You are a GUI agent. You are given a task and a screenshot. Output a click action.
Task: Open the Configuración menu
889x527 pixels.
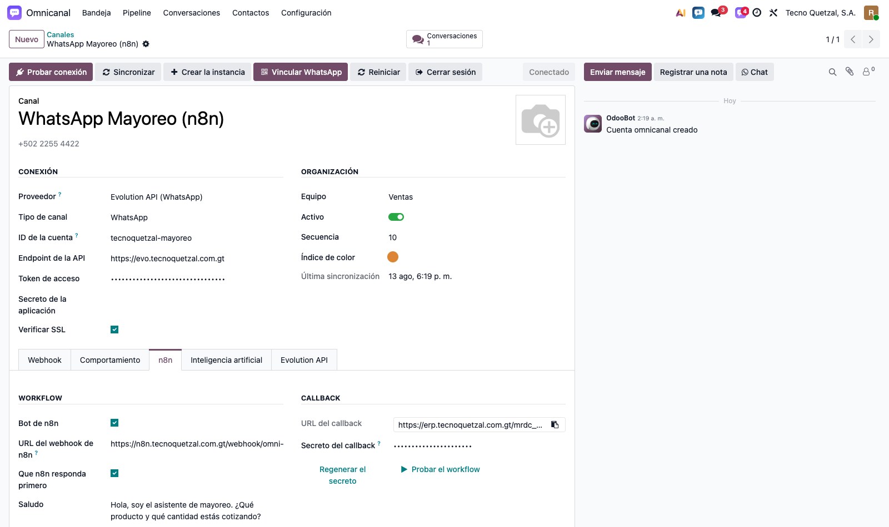[x=306, y=13]
